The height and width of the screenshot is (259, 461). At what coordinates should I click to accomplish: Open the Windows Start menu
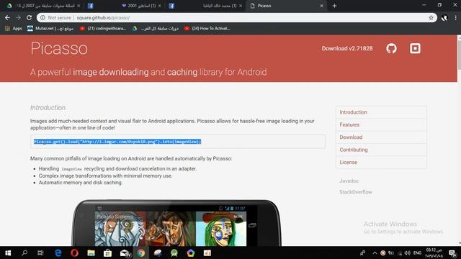point(8,253)
